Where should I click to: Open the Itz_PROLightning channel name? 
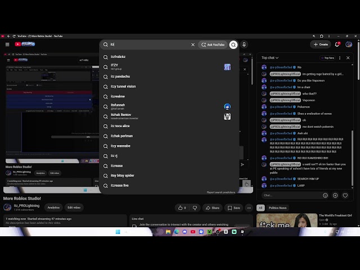[26, 206]
